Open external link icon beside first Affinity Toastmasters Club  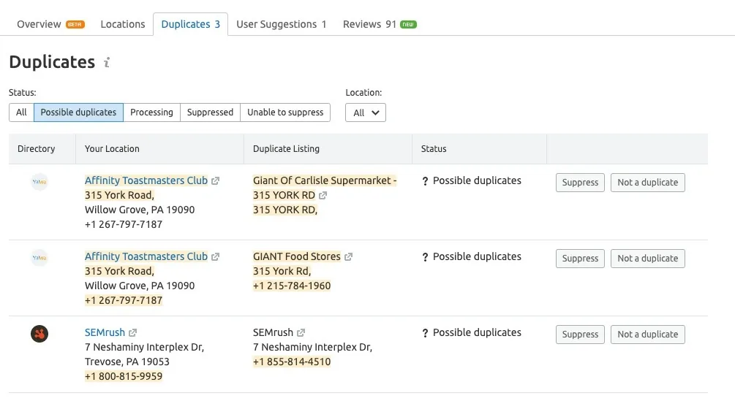(215, 180)
